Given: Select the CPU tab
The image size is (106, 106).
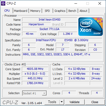Looking at the screenshot, I should (7, 11).
